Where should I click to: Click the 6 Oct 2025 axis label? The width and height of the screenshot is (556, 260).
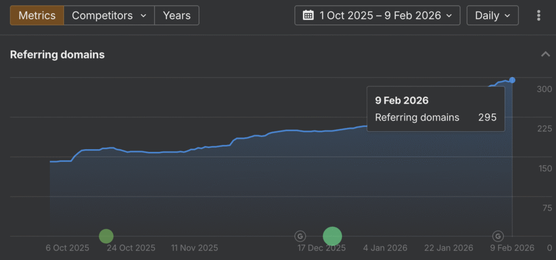tap(67, 248)
